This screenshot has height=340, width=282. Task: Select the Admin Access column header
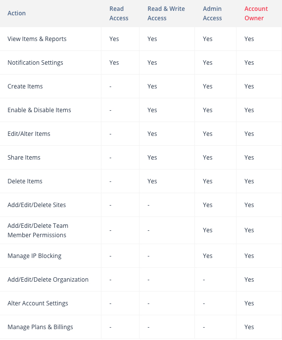212,13
